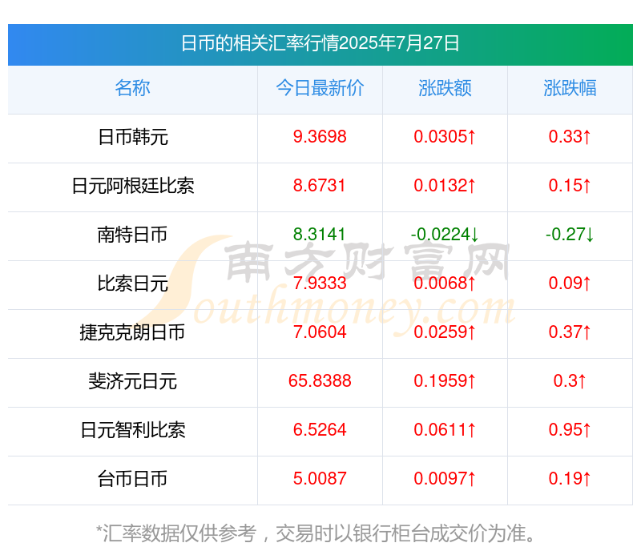This screenshot has width=641, height=559.
Task: Click the price 65.8388
Action: tap(320, 381)
